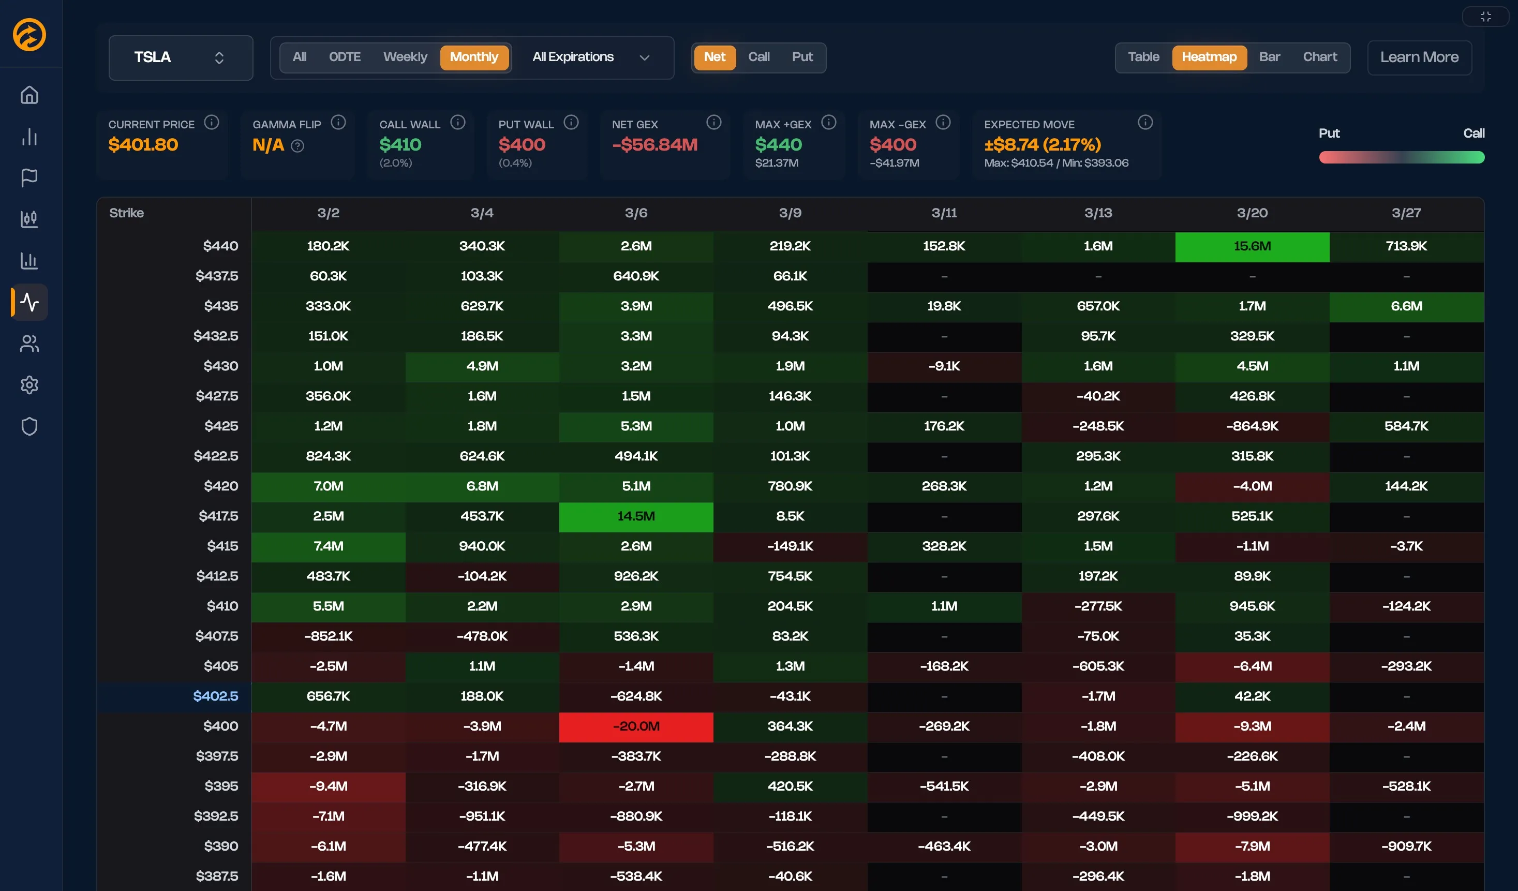
Task: Select the ODTE expiration filter
Action: click(x=345, y=57)
